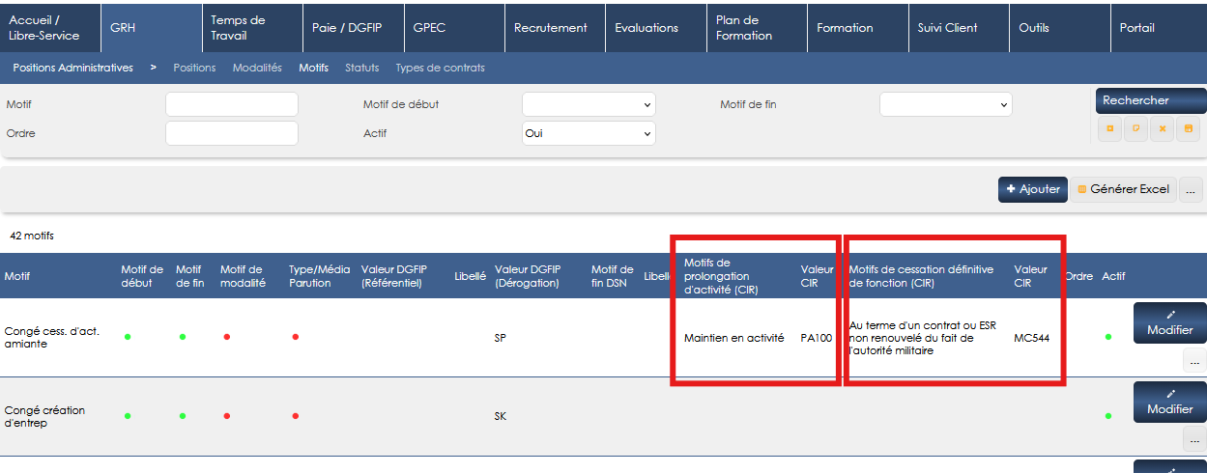Open the ellipsis menu under the first Modifier button
The height and width of the screenshot is (473, 1207).
[1194, 361]
